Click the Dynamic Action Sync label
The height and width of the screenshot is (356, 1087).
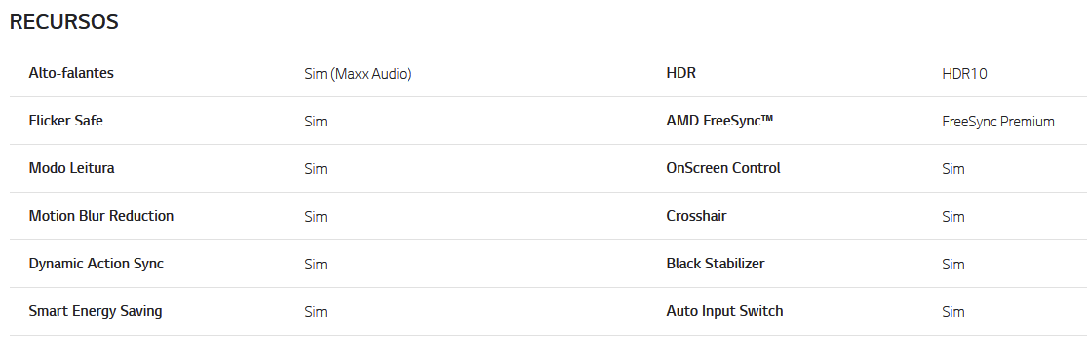tap(97, 264)
